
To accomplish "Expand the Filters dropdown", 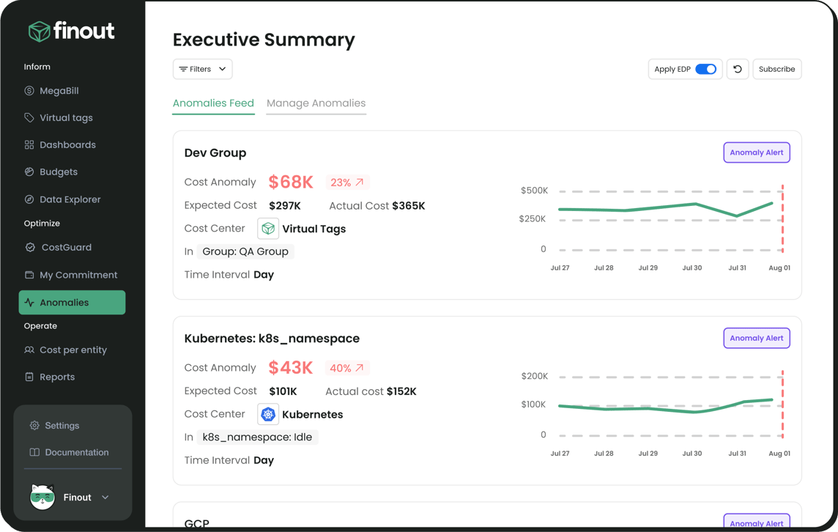I will click(203, 69).
